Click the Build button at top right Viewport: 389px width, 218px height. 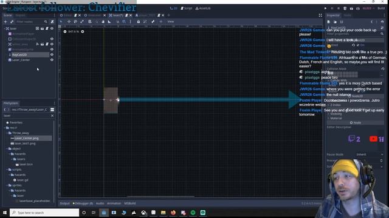click(x=381, y=8)
